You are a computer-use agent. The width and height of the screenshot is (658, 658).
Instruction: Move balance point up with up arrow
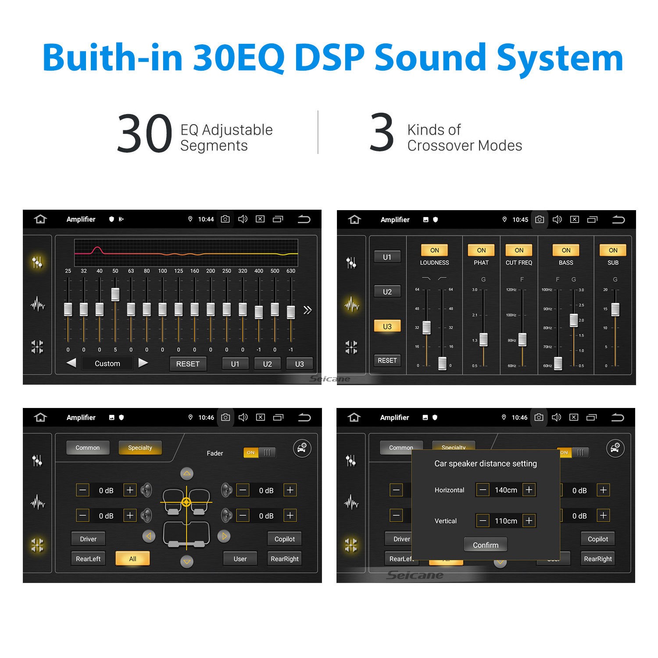click(187, 473)
